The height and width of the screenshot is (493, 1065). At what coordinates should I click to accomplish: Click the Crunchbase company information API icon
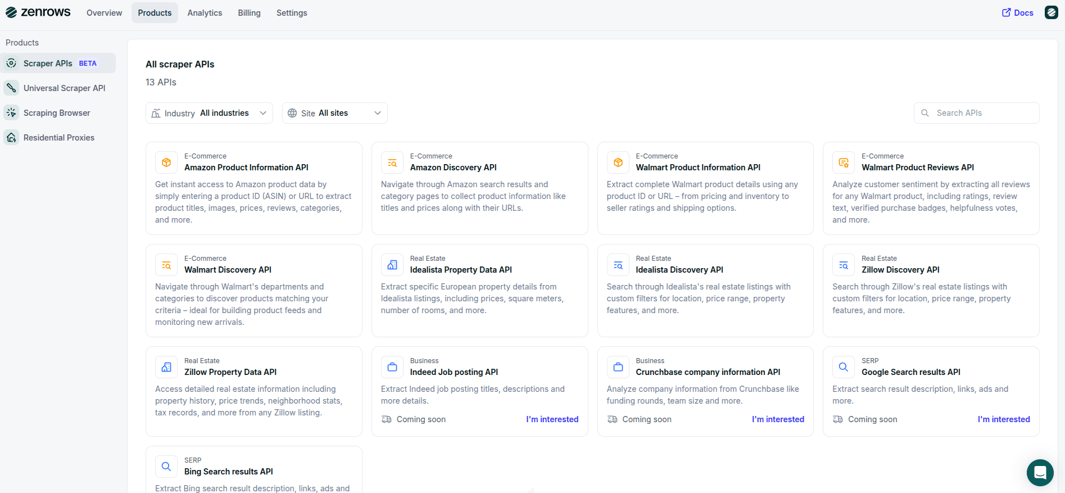[x=618, y=367]
